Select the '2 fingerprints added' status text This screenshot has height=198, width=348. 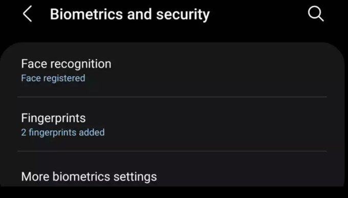63,133
